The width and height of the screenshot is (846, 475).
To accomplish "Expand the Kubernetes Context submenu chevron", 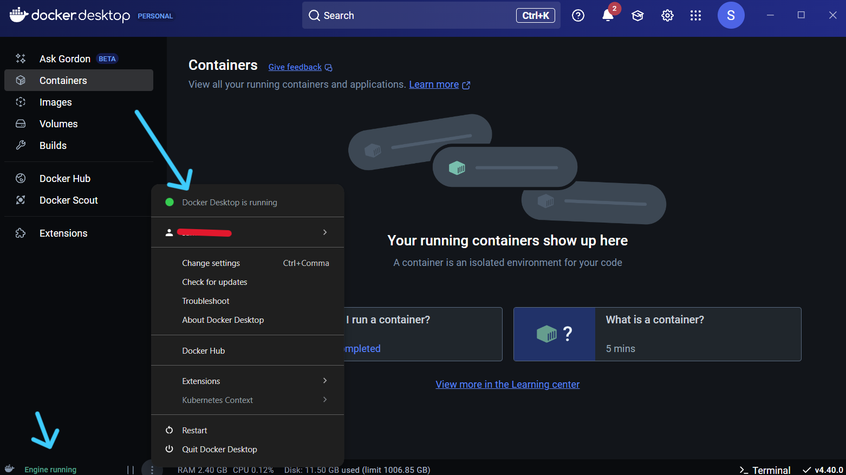I will [325, 399].
